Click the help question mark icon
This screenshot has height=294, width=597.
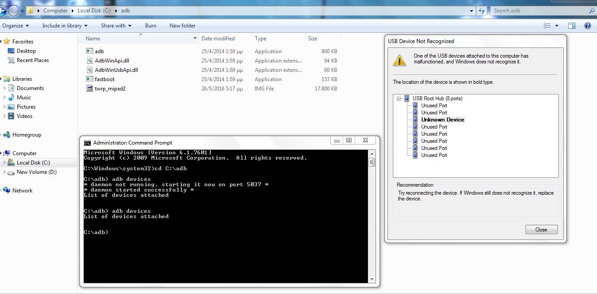tap(588, 26)
